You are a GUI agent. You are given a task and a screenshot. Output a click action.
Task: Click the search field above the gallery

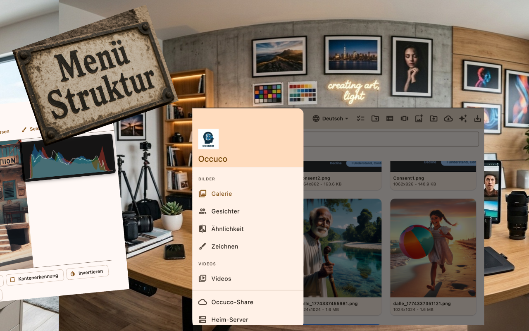click(x=391, y=139)
